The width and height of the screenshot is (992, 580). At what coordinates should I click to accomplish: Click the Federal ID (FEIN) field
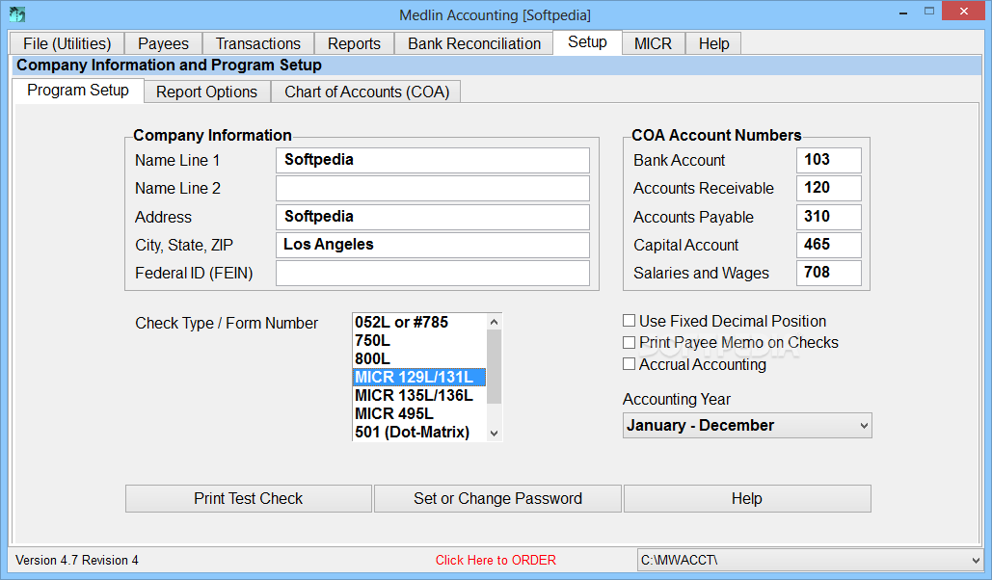[x=433, y=274]
